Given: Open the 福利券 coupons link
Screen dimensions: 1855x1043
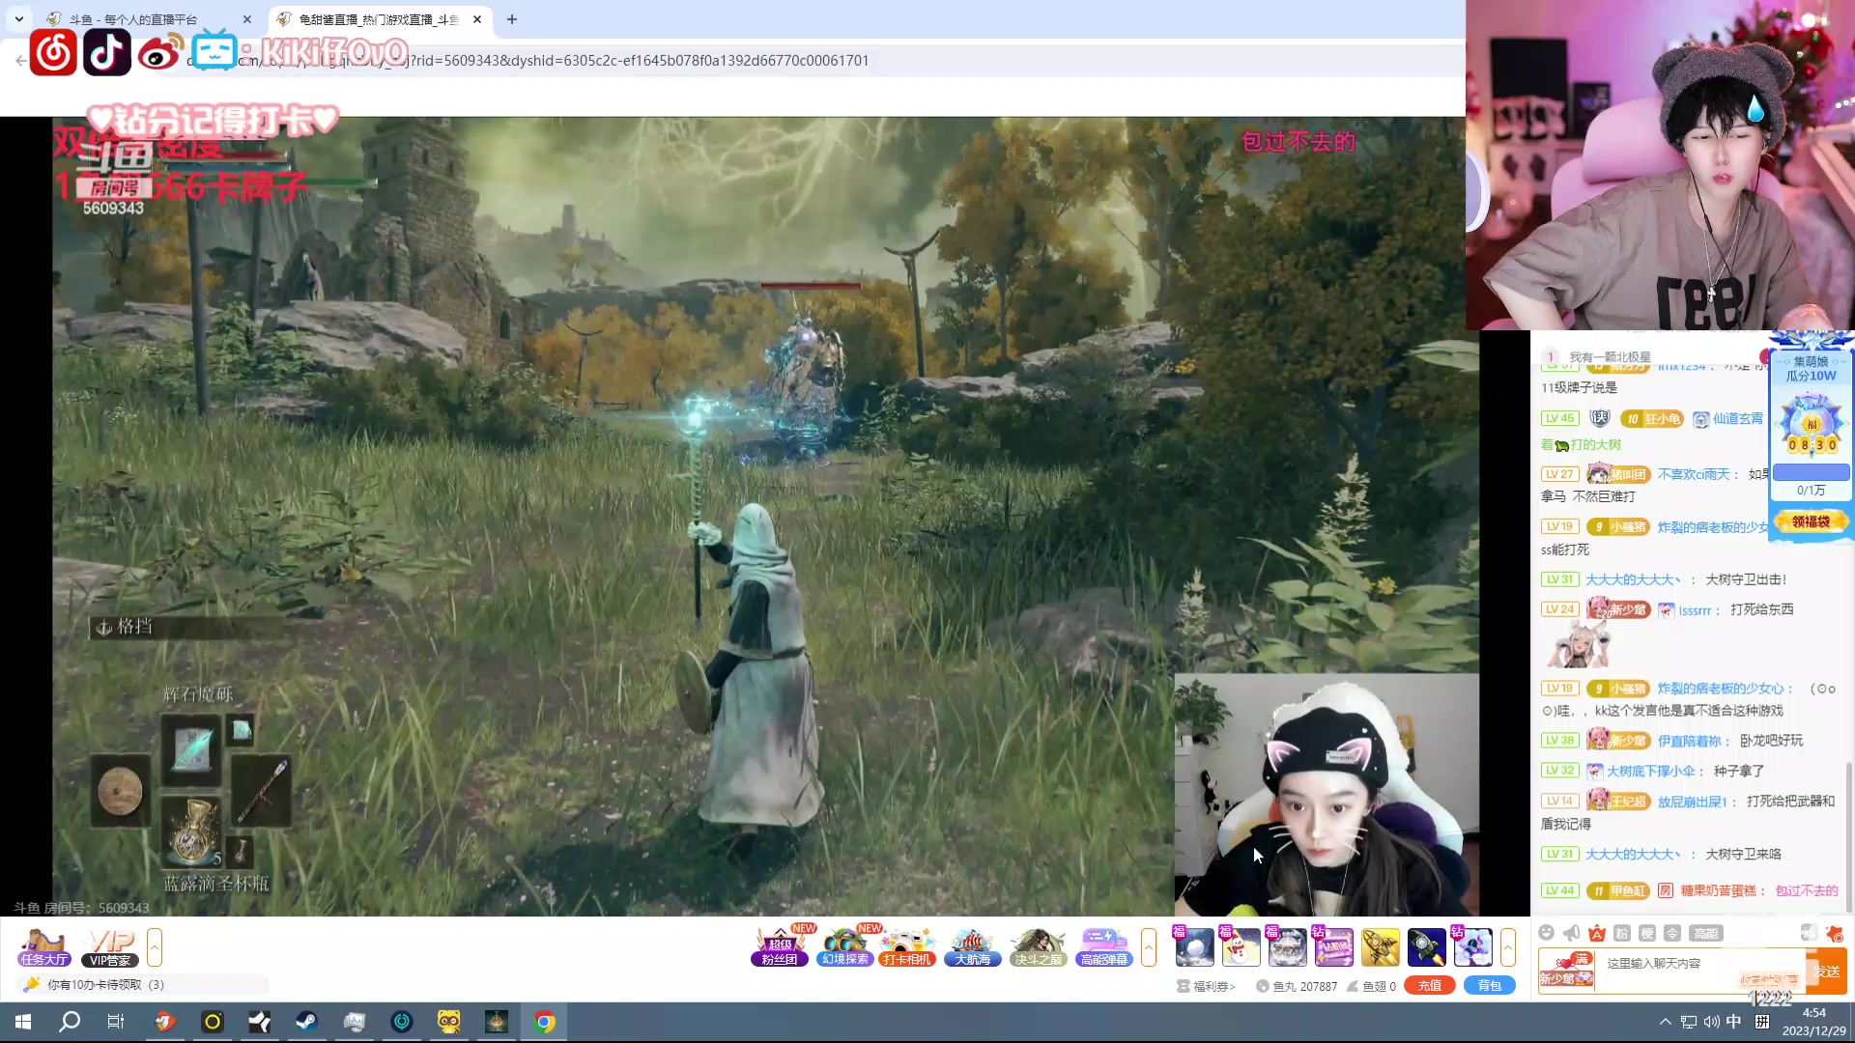Looking at the screenshot, I should 1206,986.
